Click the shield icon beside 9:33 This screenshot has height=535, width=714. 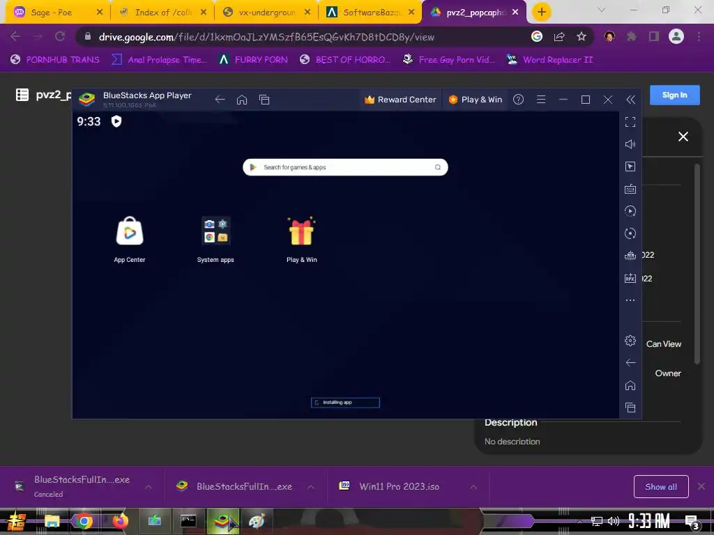pyautogui.click(x=116, y=121)
